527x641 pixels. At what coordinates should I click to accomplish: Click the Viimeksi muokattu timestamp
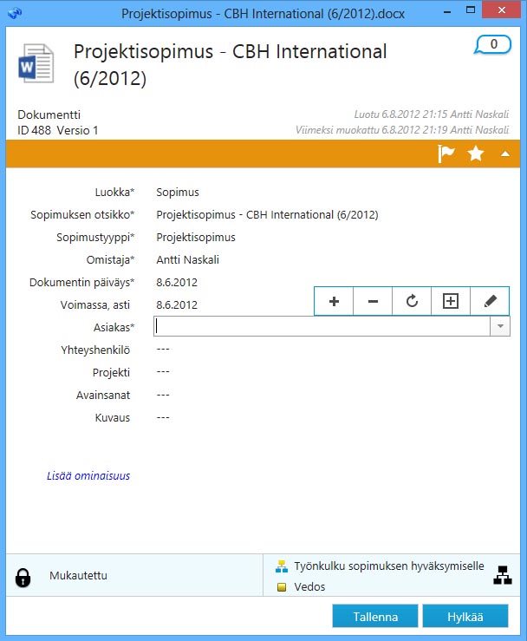click(402, 130)
